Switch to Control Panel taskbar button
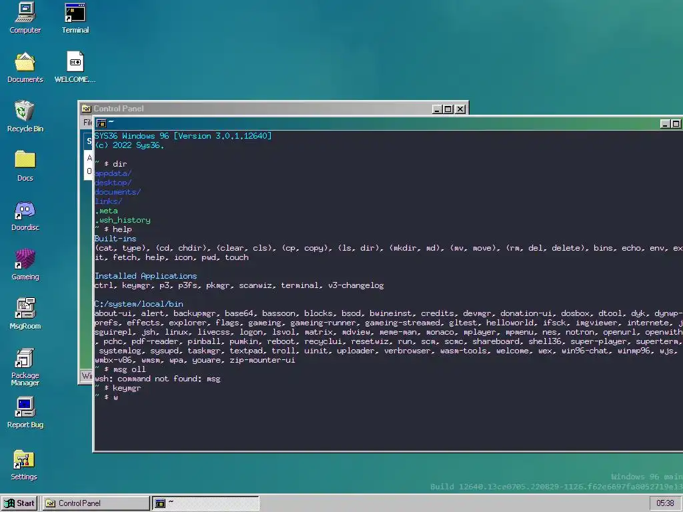This screenshot has height=512, width=683. pyautogui.click(x=95, y=503)
